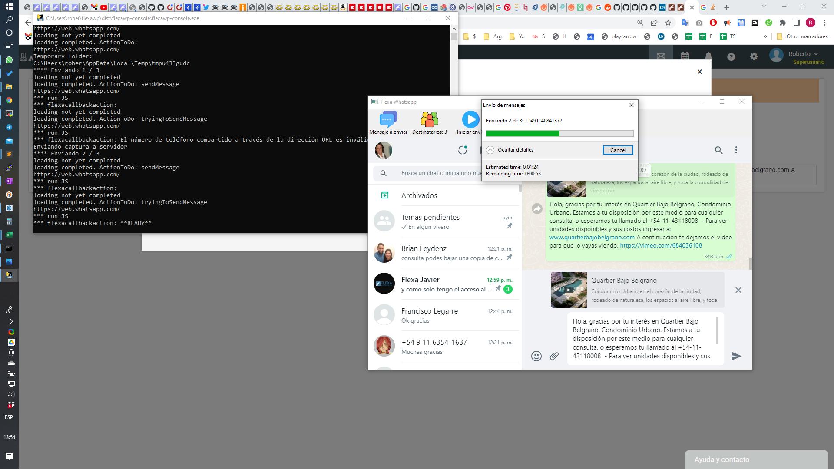
Task: Click the emoji smiley icon
Action: (x=536, y=356)
